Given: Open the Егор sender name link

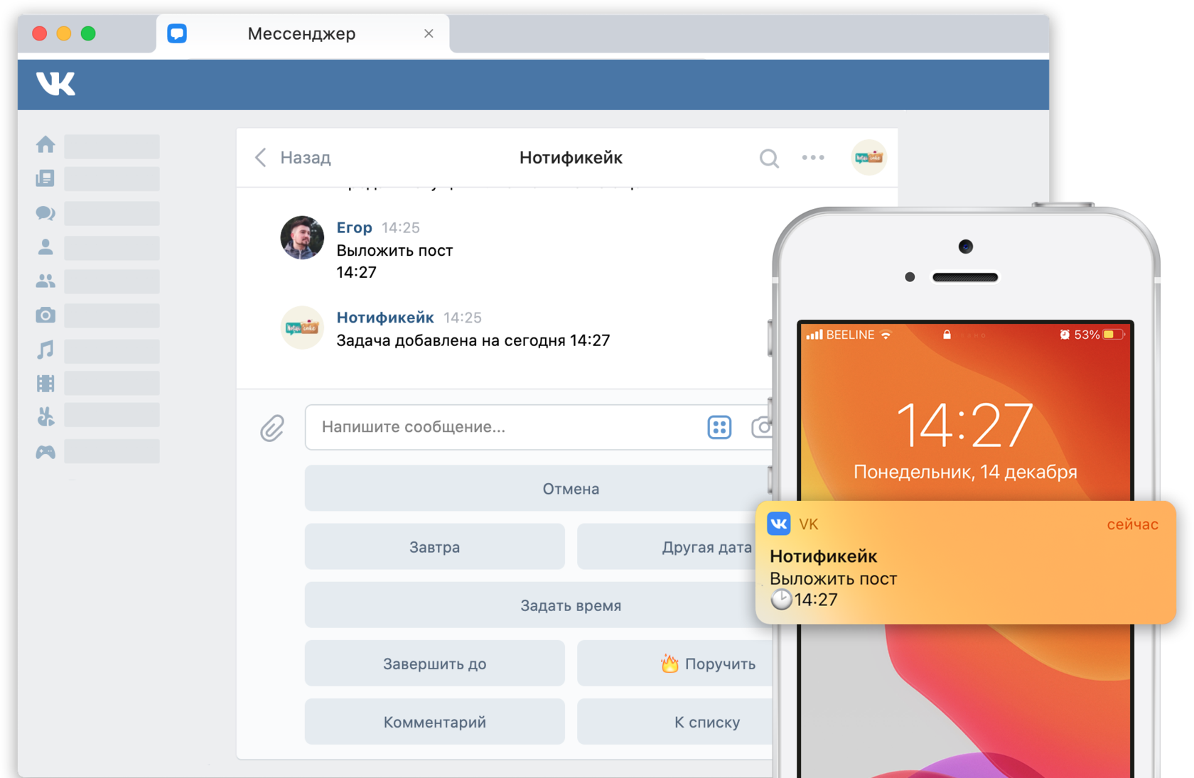Looking at the screenshot, I should [354, 227].
